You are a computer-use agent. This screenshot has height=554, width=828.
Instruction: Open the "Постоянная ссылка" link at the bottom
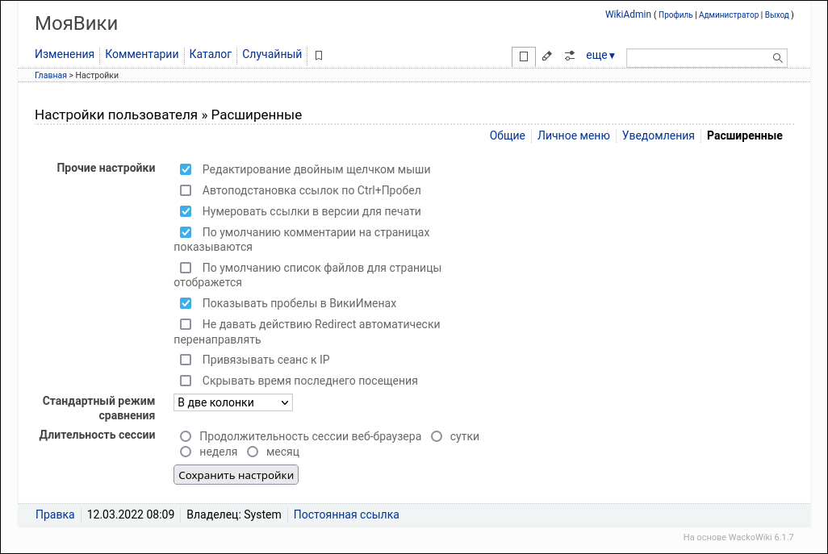(x=345, y=514)
